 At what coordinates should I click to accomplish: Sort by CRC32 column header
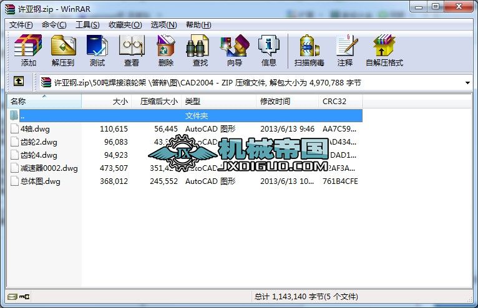341,102
